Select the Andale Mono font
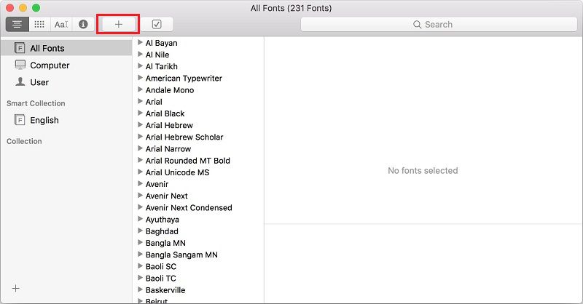The width and height of the screenshot is (583, 304). coord(170,90)
